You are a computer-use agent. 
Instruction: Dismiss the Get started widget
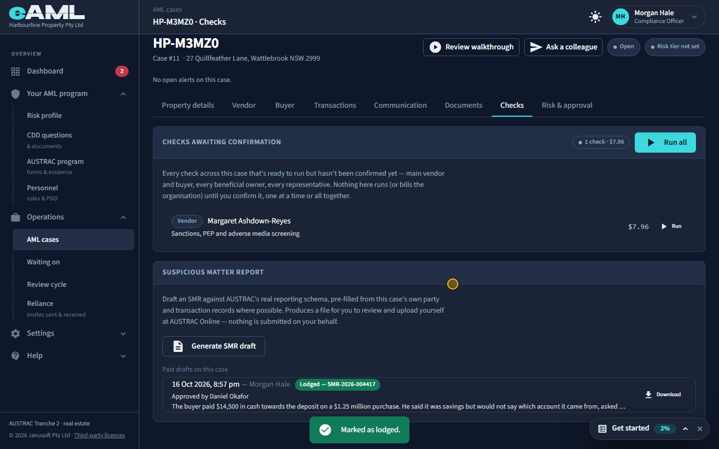tap(700, 429)
